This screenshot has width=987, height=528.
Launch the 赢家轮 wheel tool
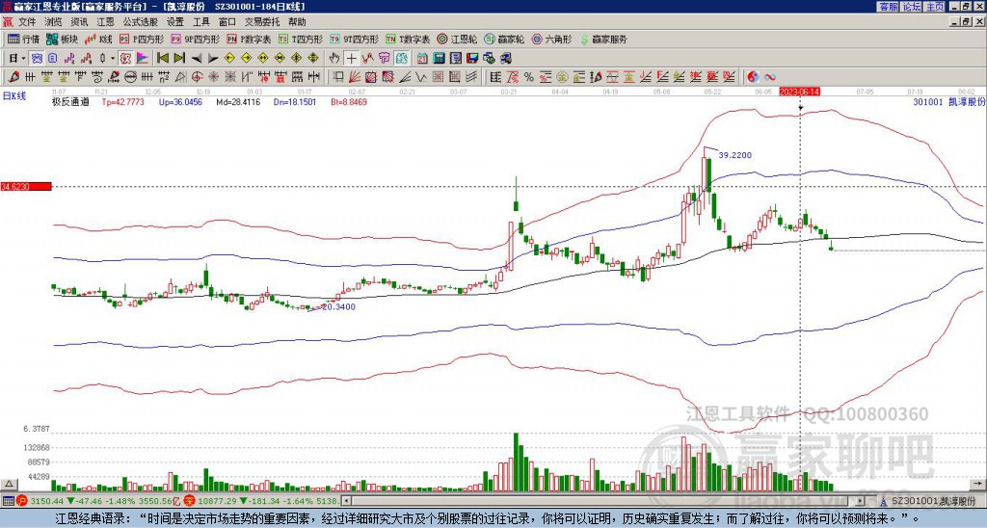point(504,39)
